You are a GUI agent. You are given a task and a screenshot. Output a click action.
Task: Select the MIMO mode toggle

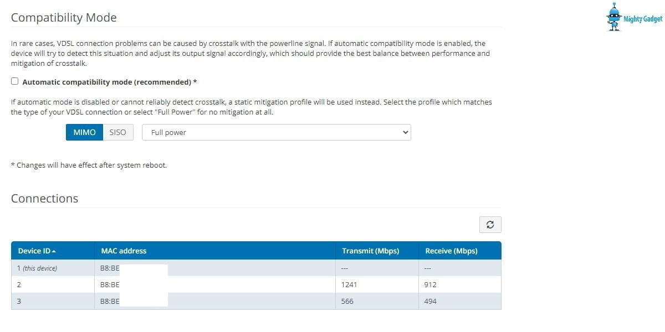[84, 132]
